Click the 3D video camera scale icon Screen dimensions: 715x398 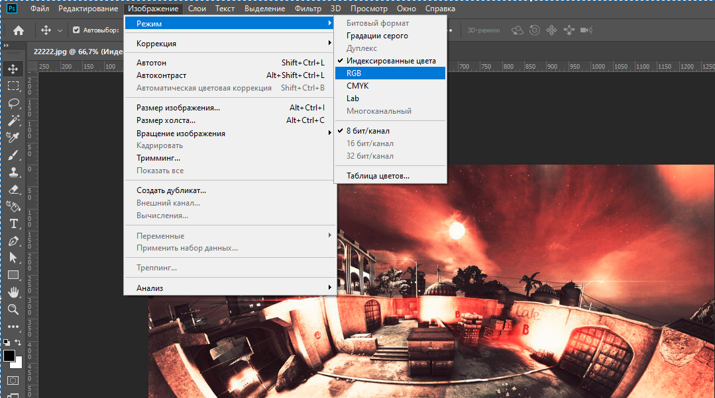click(586, 30)
